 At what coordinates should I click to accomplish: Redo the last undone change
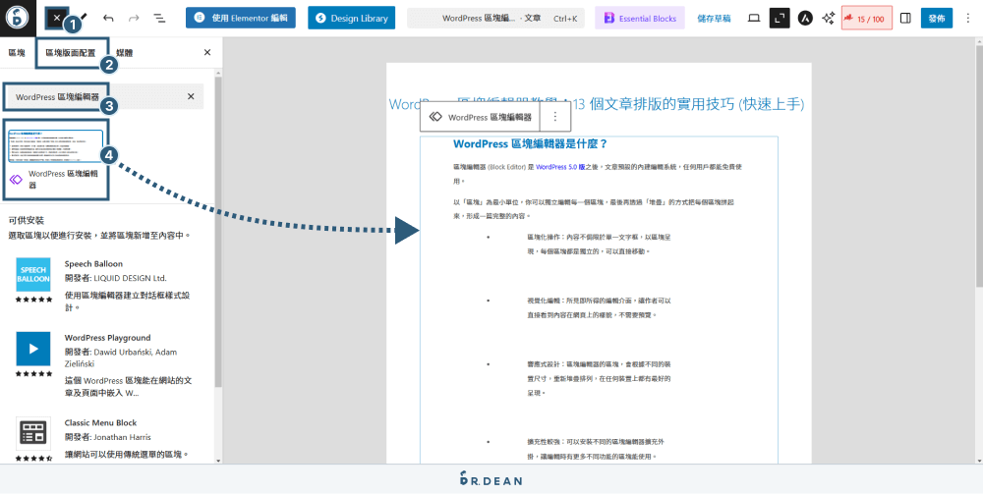click(134, 18)
